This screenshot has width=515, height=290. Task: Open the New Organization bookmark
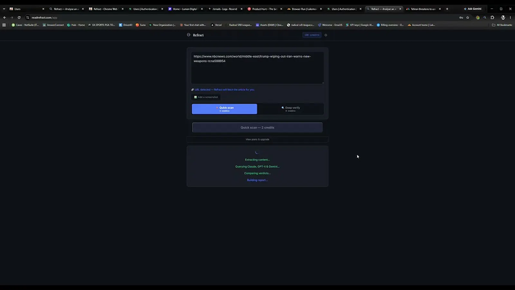tap(162, 25)
